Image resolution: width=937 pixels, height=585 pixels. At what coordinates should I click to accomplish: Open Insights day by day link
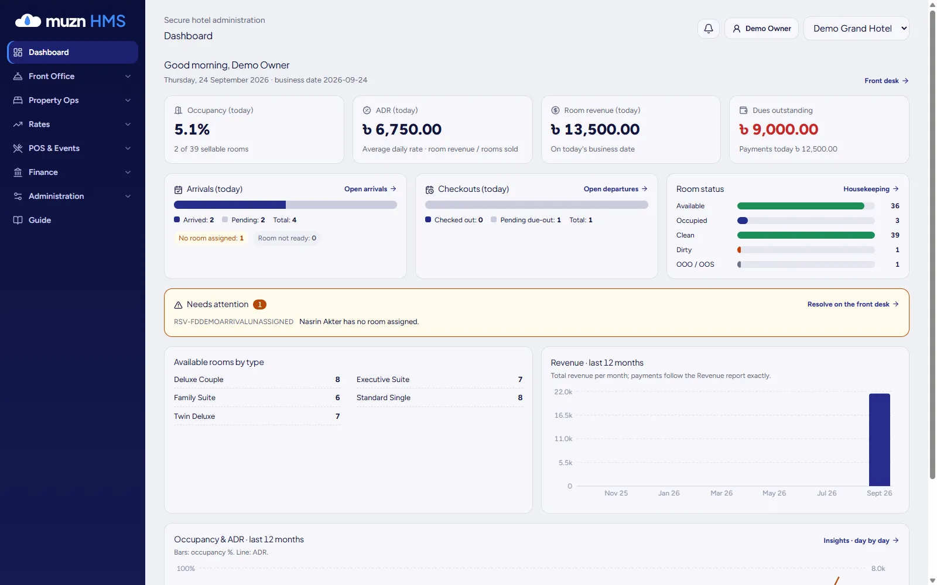861,541
